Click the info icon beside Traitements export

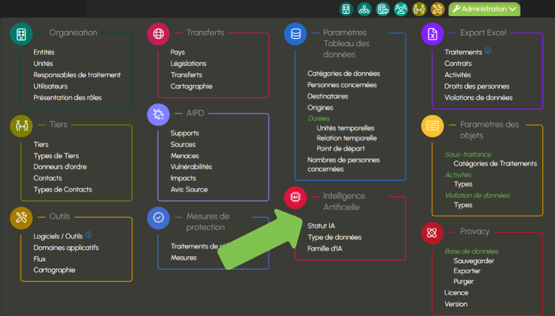point(488,51)
